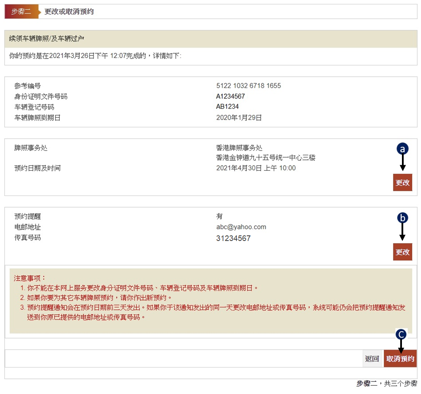Click the circled letter b marker
Viewport: 421px width, 394px height.
click(402, 218)
